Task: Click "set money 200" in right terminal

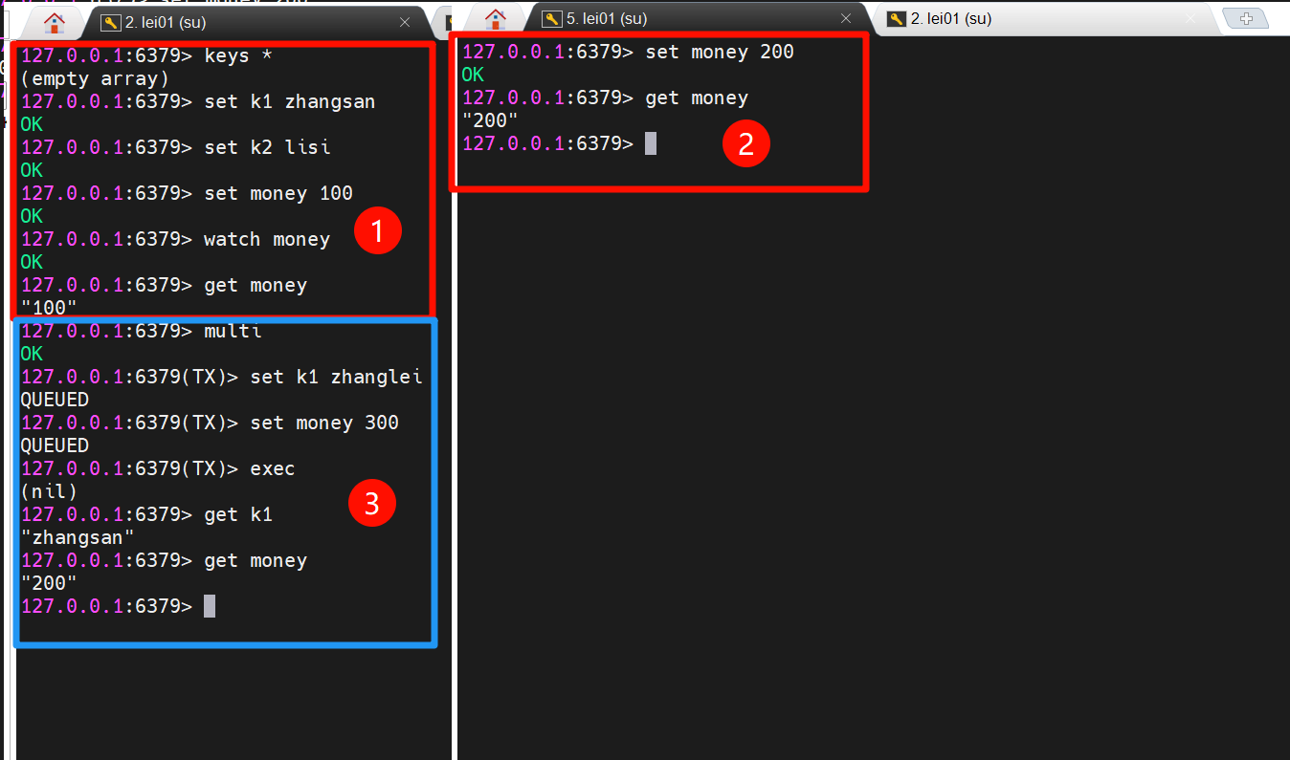Action: coord(720,52)
